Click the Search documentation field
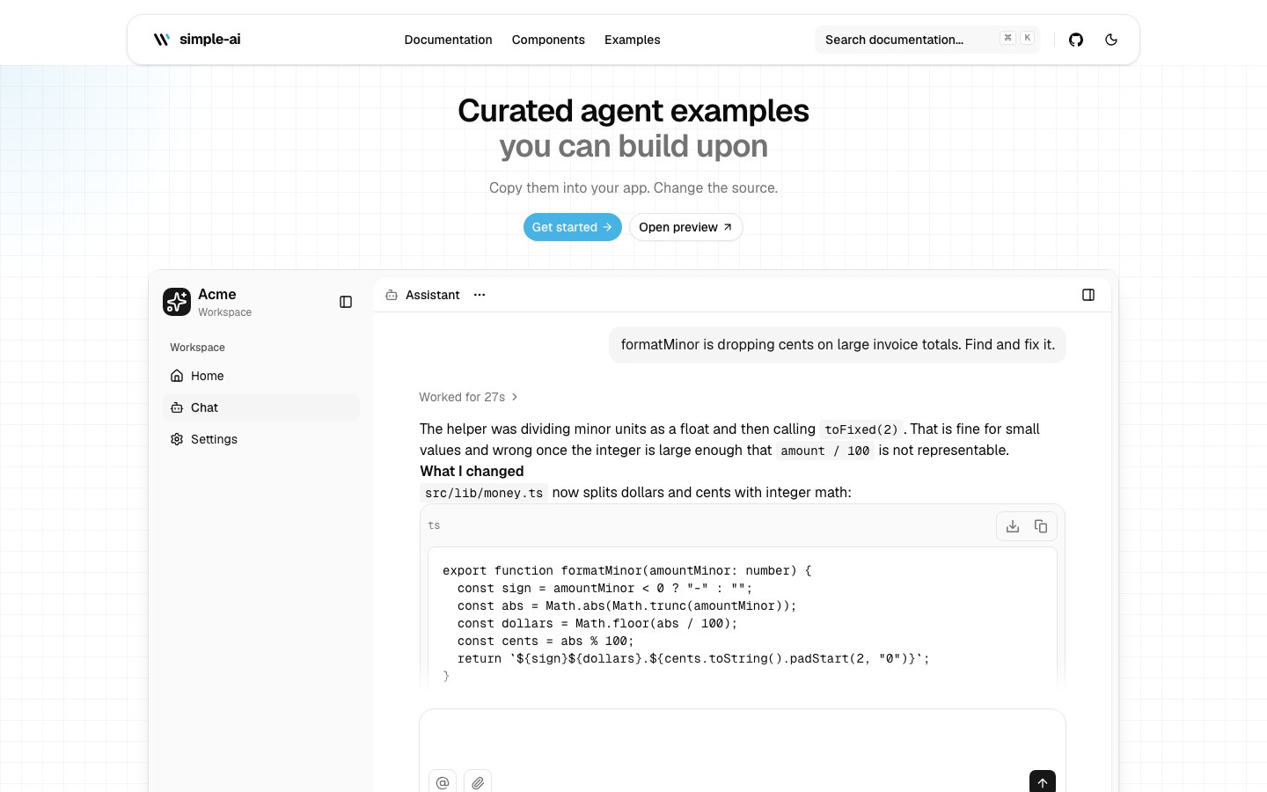 927,40
